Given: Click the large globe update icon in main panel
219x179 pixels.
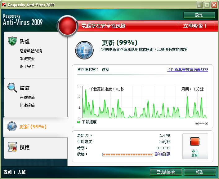Looking at the screenshot, I should tap(84, 50).
